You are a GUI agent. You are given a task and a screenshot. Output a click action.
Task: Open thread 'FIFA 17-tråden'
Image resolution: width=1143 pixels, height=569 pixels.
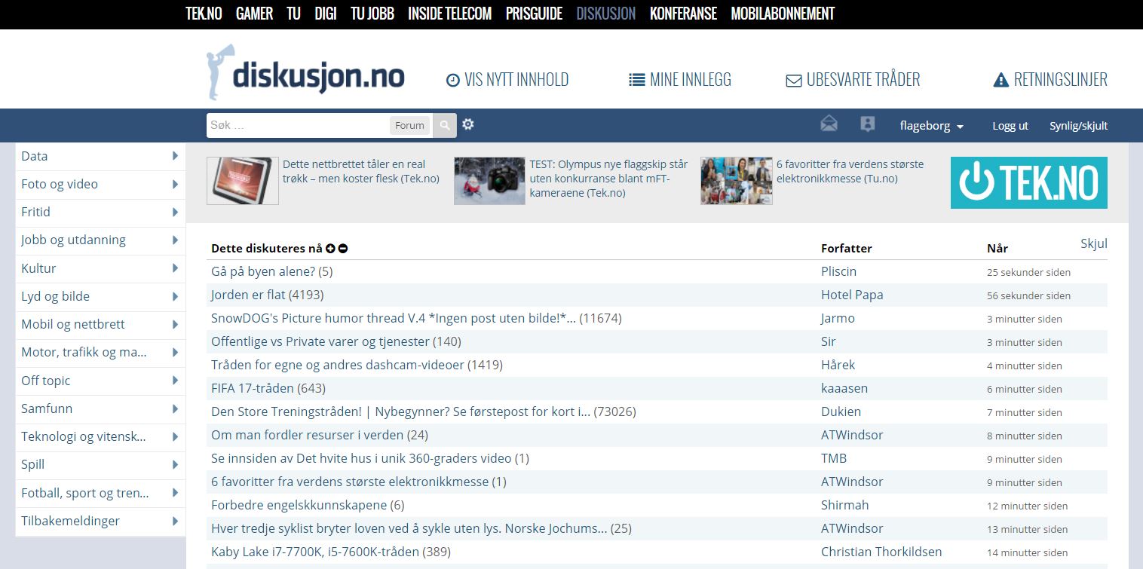point(253,388)
